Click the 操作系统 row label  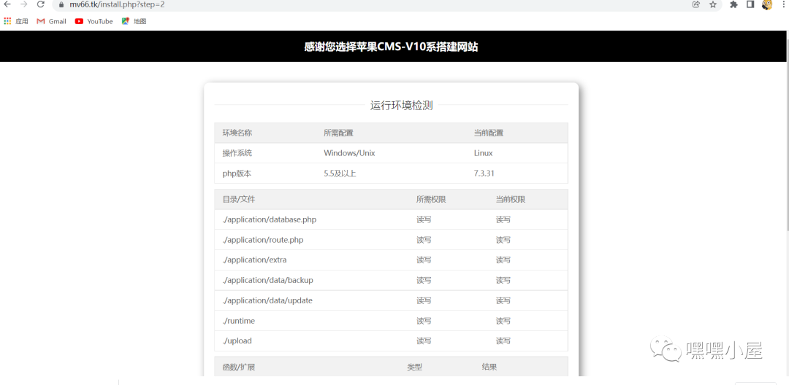pyautogui.click(x=237, y=153)
